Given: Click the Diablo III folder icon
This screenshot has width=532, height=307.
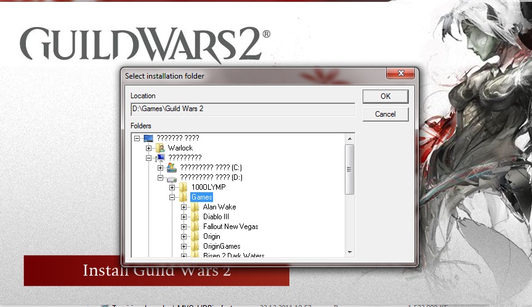Looking at the screenshot, I should click(x=195, y=217).
